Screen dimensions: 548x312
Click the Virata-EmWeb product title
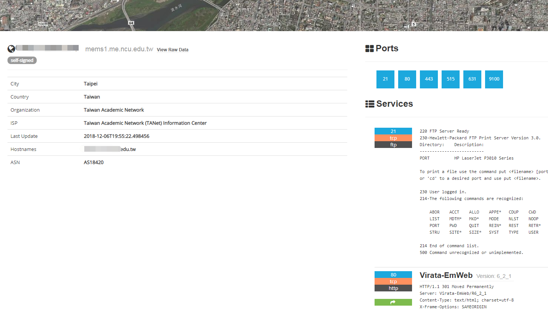click(x=446, y=275)
